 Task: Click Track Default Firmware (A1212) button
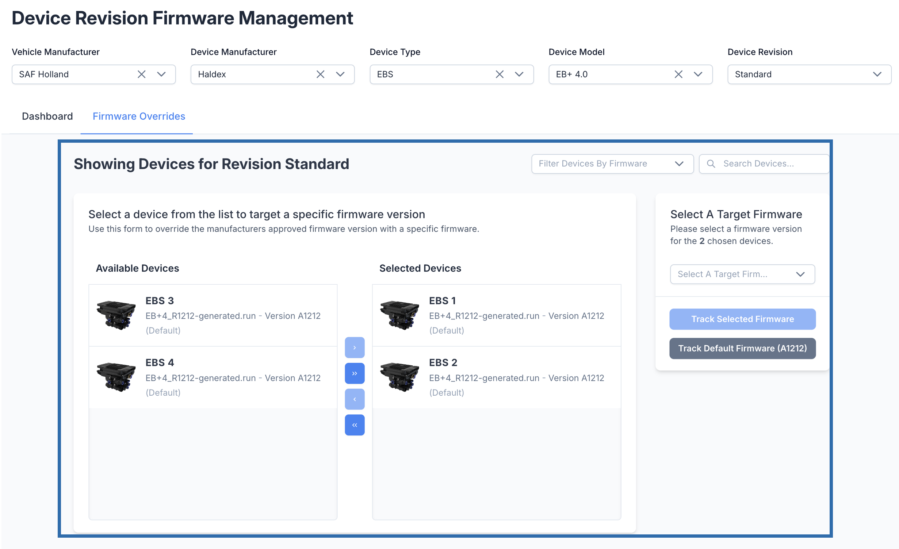(742, 348)
